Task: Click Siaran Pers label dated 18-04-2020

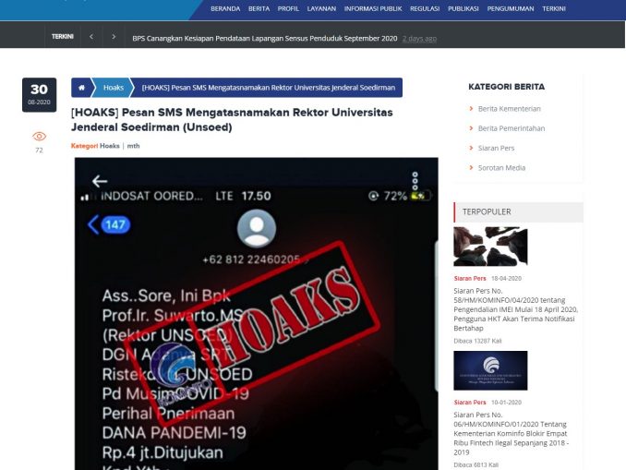Action: tap(470, 278)
